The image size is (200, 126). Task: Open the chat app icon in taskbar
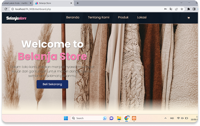[111, 118]
